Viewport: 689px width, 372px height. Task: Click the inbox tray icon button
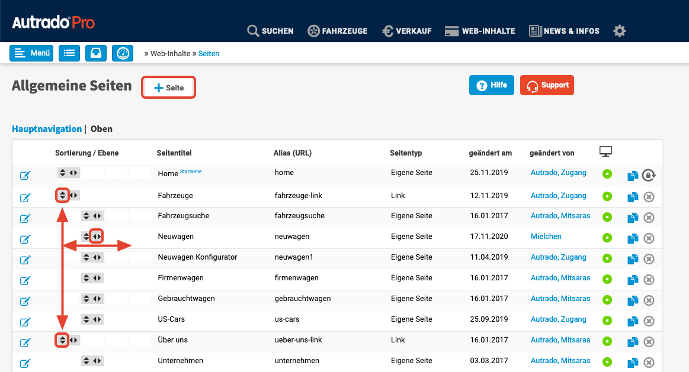[x=96, y=53]
